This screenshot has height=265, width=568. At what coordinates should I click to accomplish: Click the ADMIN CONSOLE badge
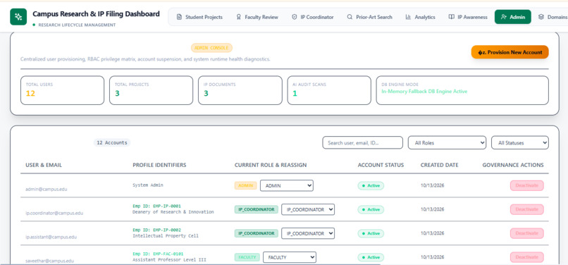tap(211, 48)
